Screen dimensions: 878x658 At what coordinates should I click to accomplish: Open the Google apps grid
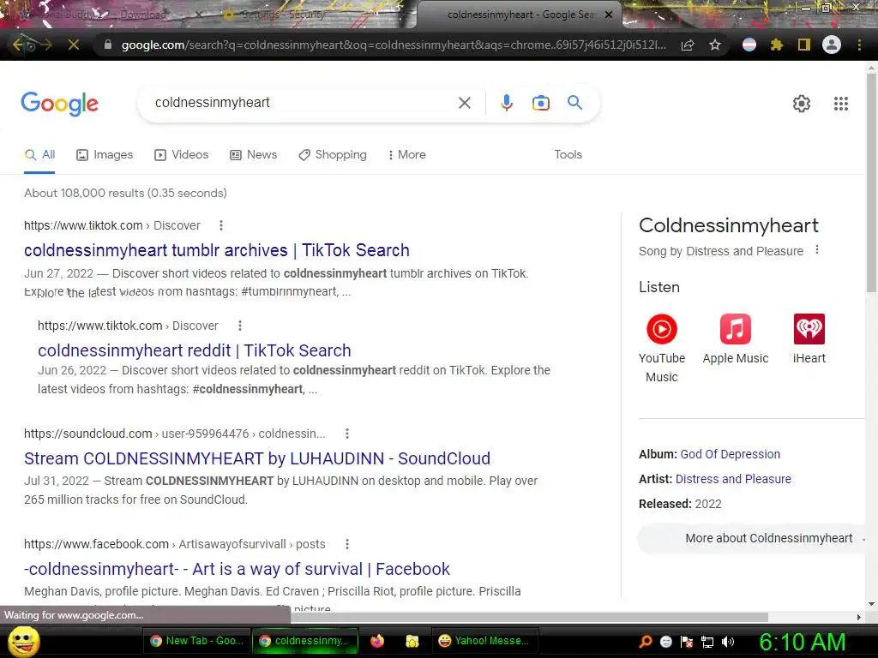(x=840, y=104)
